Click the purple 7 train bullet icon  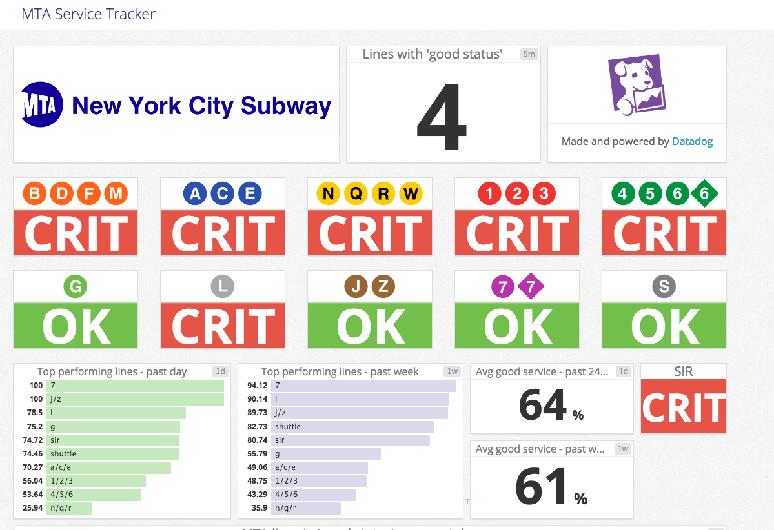pos(502,286)
